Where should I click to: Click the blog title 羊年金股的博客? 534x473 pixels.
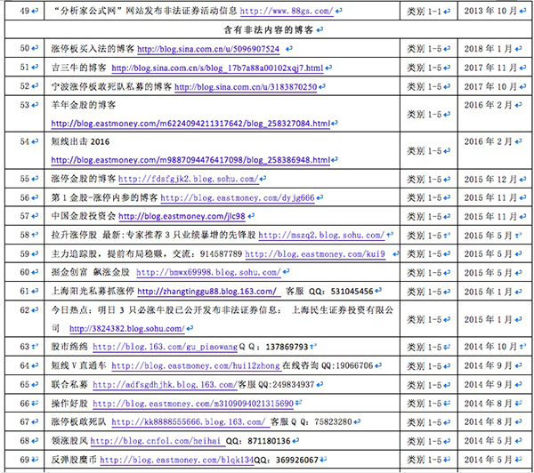84,105
